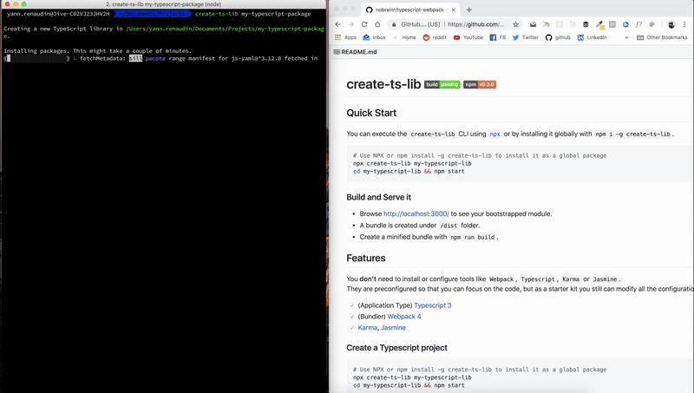
Task: Click the lock site-info icon in address bar
Action: pyautogui.click(x=394, y=24)
